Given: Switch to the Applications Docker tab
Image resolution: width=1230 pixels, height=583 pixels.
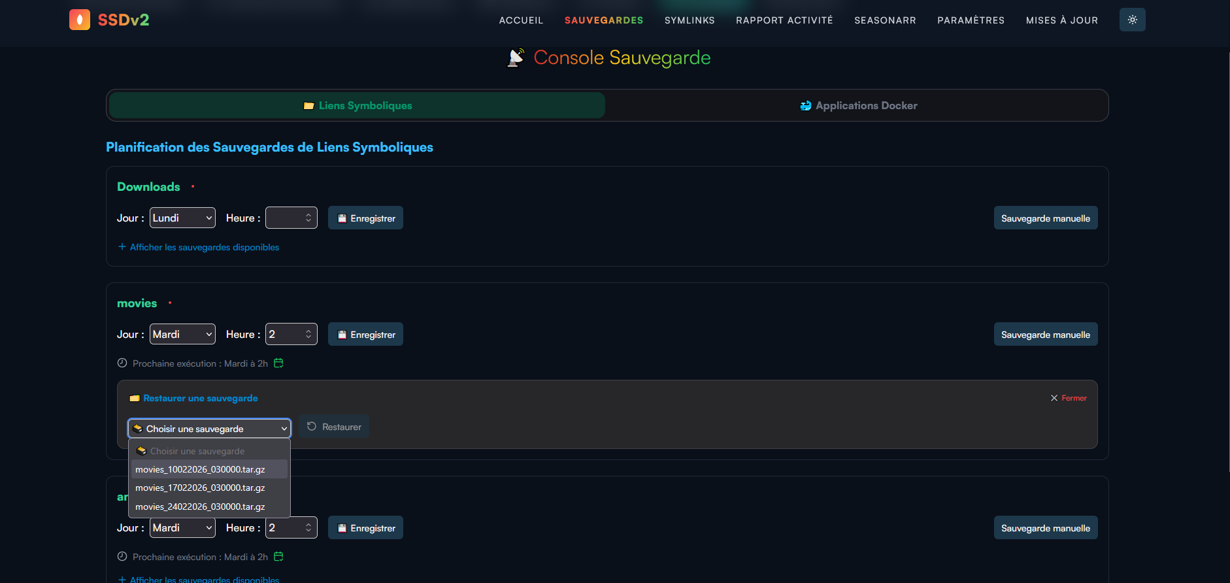Looking at the screenshot, I should [x=858, y=106].
